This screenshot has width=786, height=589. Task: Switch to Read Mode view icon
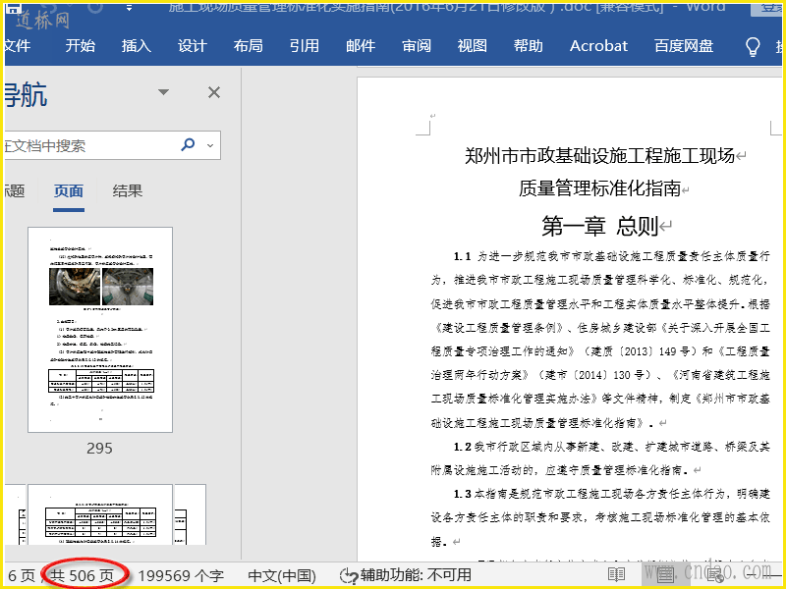click(616, 575)
